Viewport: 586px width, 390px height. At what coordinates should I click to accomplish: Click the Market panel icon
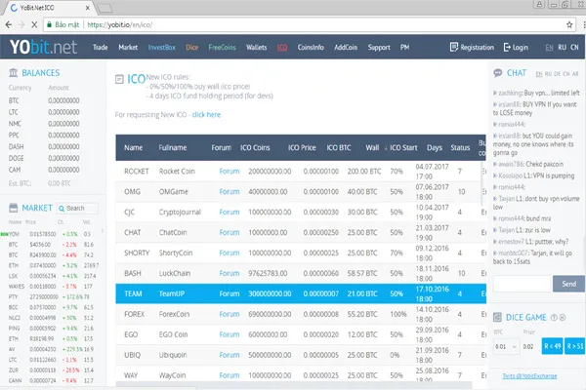coord(13,208)
